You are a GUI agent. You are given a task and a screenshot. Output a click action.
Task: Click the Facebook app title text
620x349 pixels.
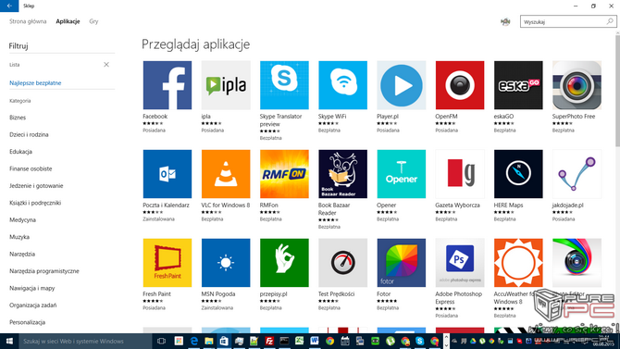click(x=155, y=117)
